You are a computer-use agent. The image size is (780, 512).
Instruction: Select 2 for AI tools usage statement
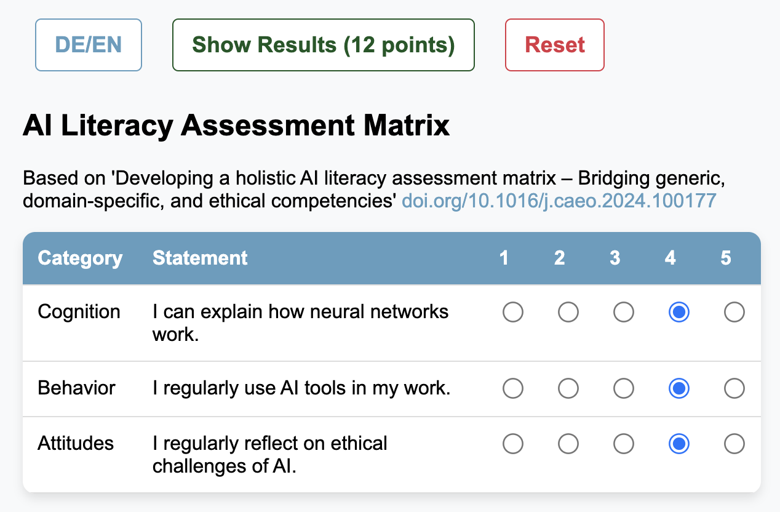pyautogui.click(x=568, y=388)
